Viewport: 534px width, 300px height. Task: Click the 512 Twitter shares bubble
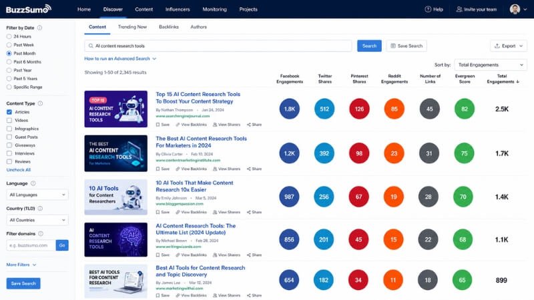point(324,109)
